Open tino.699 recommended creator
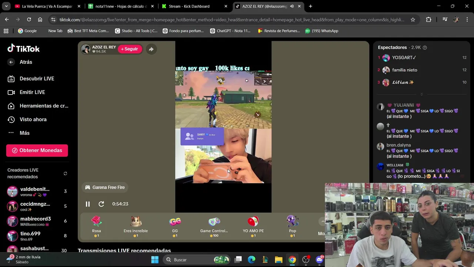474x267 pixels. click(37, 236)
